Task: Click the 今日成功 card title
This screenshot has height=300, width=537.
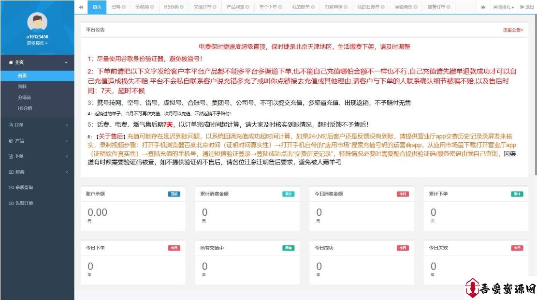Action: pyautogui.click(x=324, y=248)
